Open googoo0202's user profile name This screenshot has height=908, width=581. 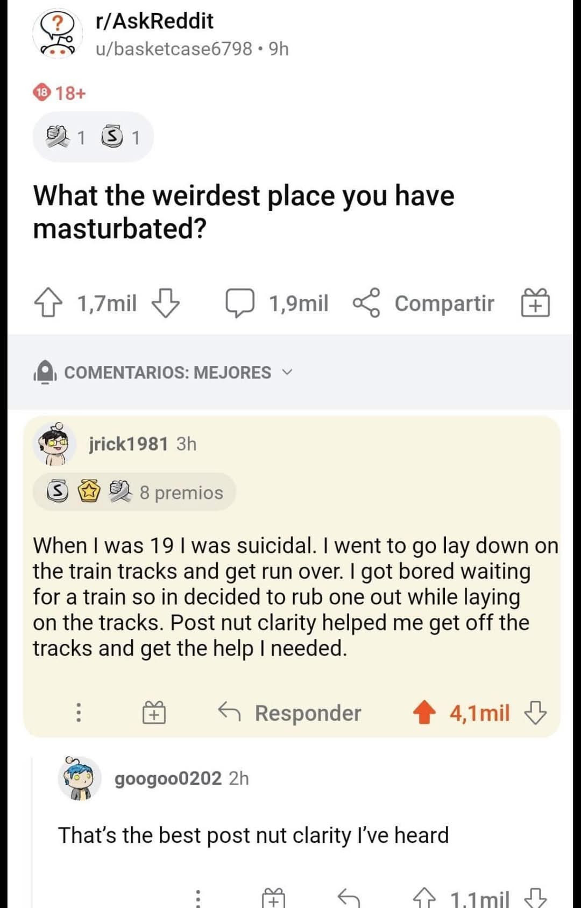(168, 778)
